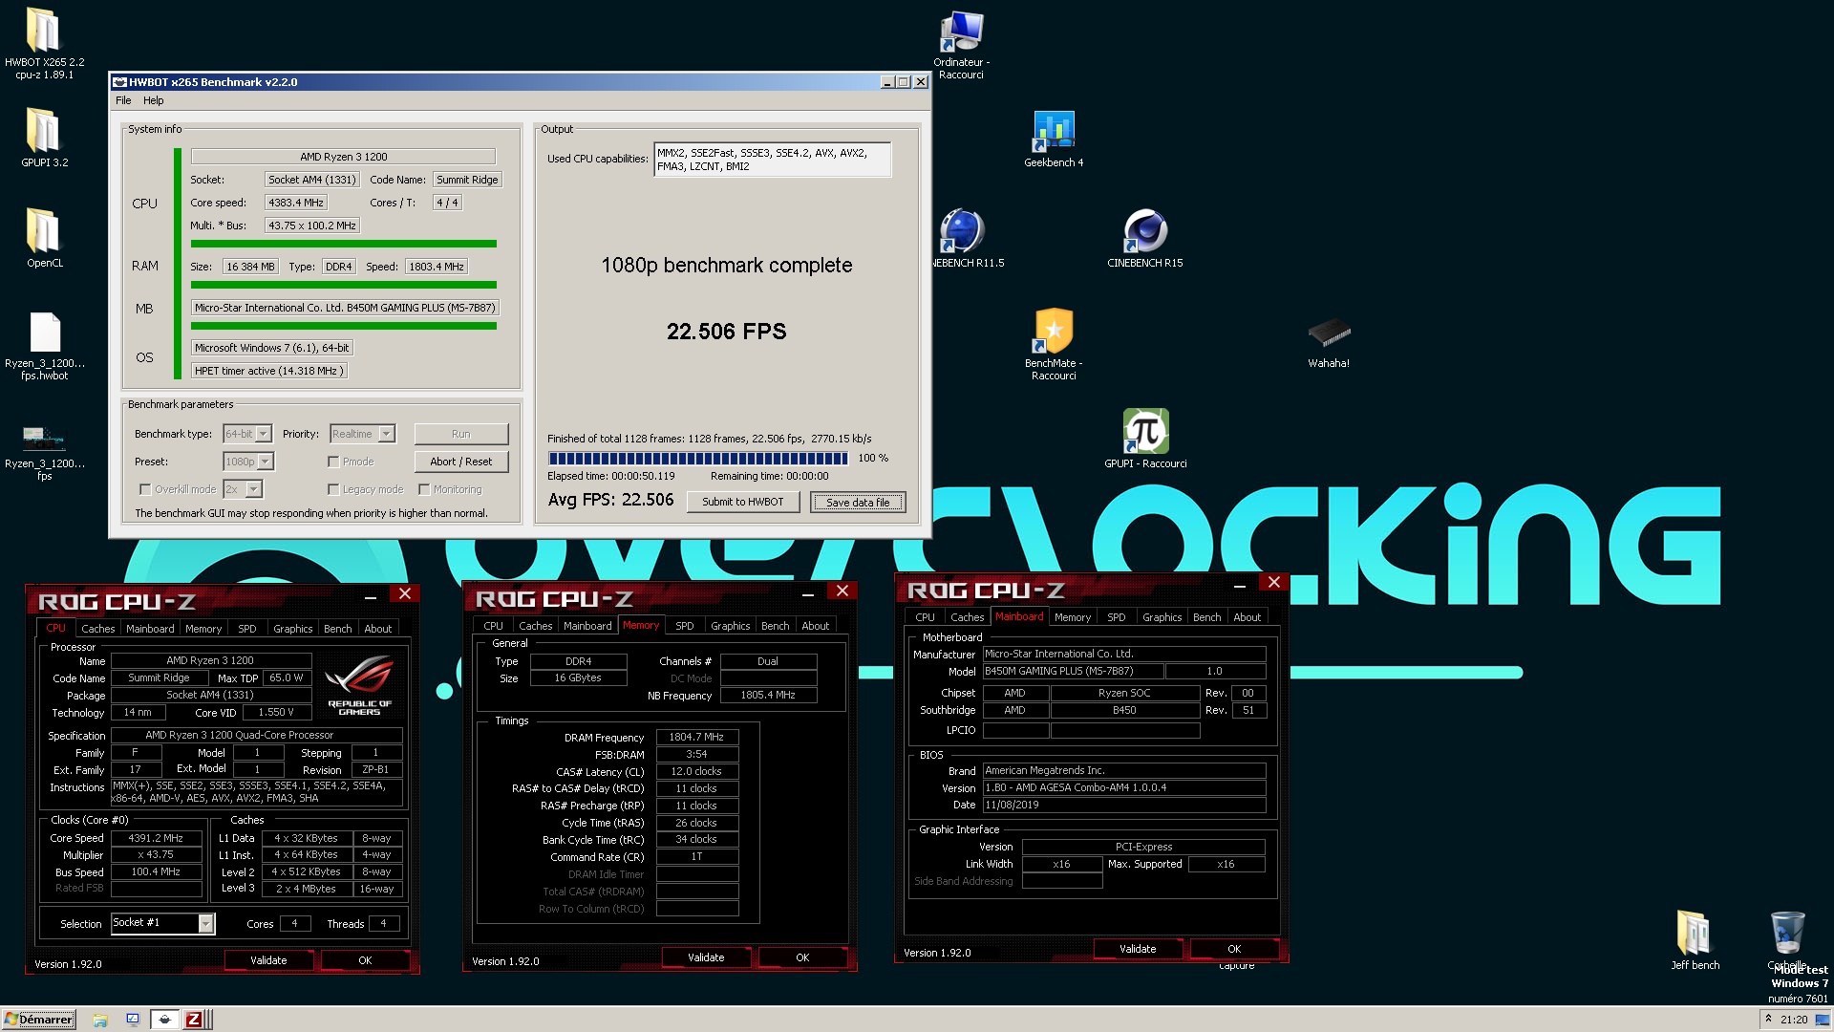Click the HPET timer active field
Image resolution: width=1834 pixels, height=1032 pixels.
coord(269,371)
